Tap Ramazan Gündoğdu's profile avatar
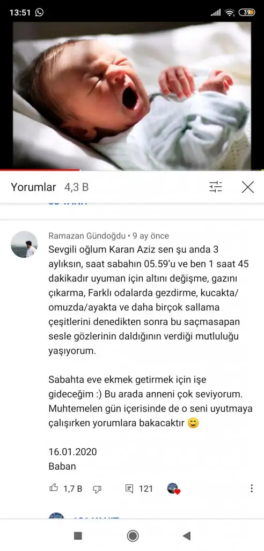This screenshot has width=264, height=551. [24, 244]
